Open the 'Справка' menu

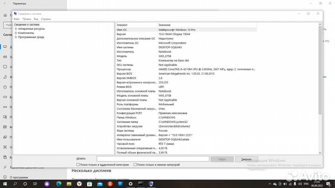[x=46, y=19]
